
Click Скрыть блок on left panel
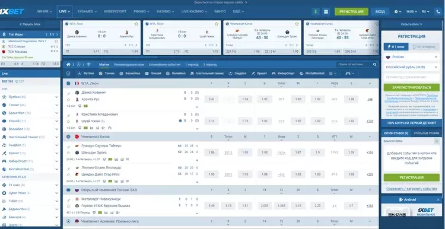point(30,24)
